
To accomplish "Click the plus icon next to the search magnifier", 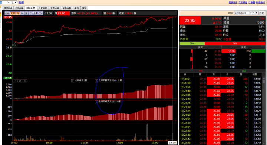I will [16, 2].
